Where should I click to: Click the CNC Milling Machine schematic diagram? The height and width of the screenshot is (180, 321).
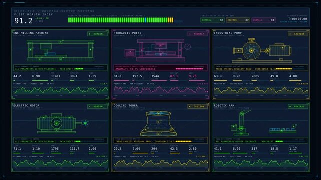pos(60,50)
